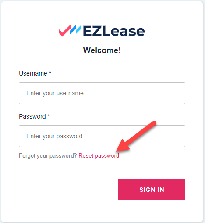The height and width of the screenshot is (223, 205).
Task: Click 'Enter your username' placeholder text
Action: click(55, 93)
